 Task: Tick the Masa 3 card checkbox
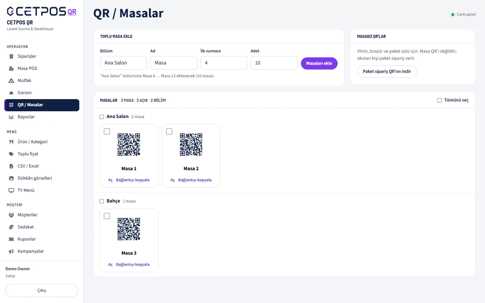click(107, 216)
